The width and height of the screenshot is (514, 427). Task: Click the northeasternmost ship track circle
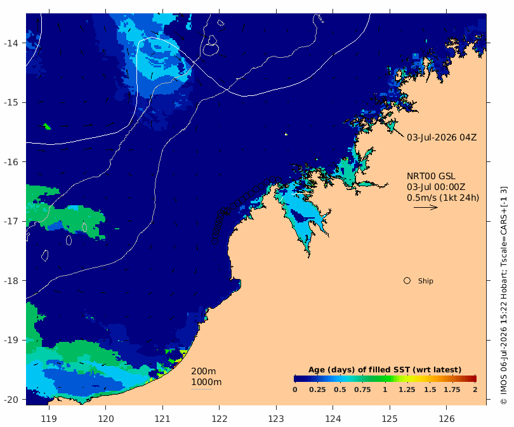click(279, 180)
